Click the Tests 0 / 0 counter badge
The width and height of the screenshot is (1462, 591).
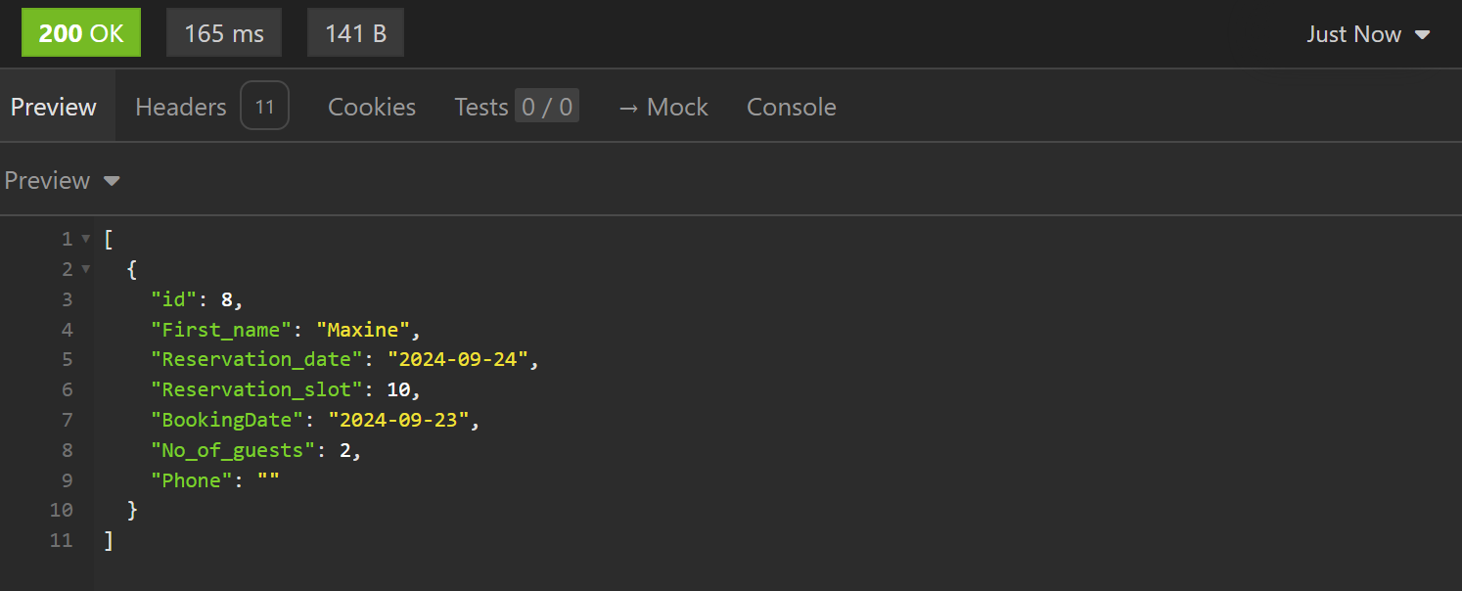click(547, 107)
